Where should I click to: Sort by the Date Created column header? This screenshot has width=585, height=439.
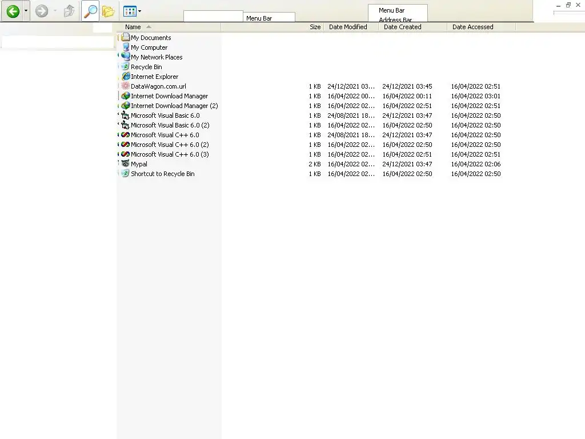[412, 27]
